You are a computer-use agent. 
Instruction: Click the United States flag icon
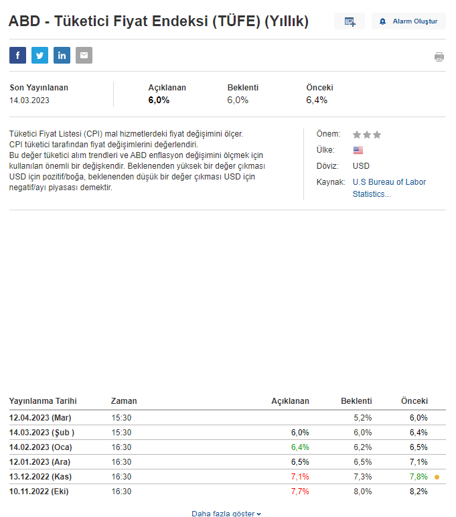(x=358, y=150)
